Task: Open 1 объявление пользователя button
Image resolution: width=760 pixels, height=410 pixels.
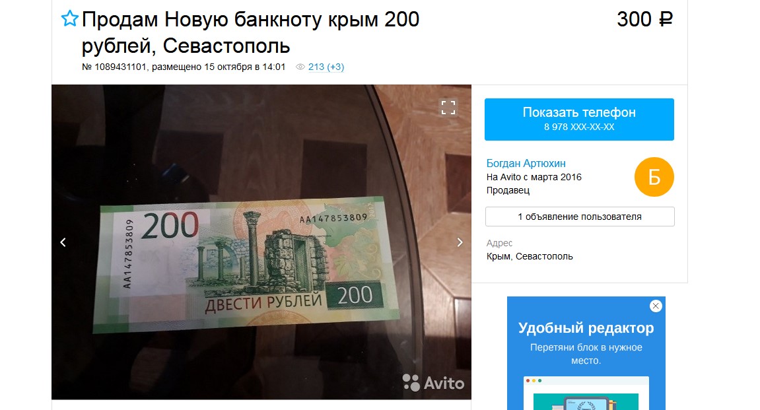Action: tap(580, 217)
